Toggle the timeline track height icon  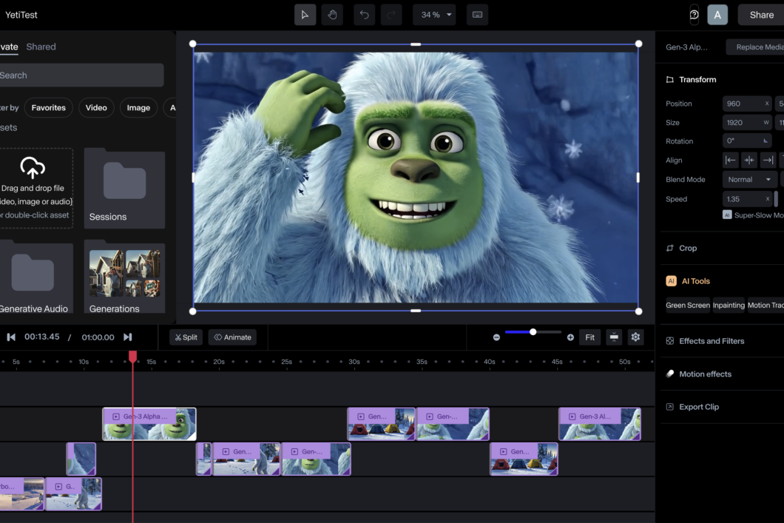[614, 337]
